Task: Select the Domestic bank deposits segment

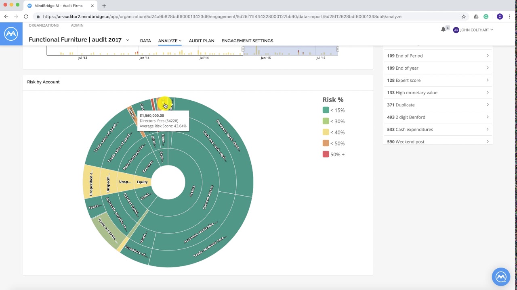Action: click(228, 136)
